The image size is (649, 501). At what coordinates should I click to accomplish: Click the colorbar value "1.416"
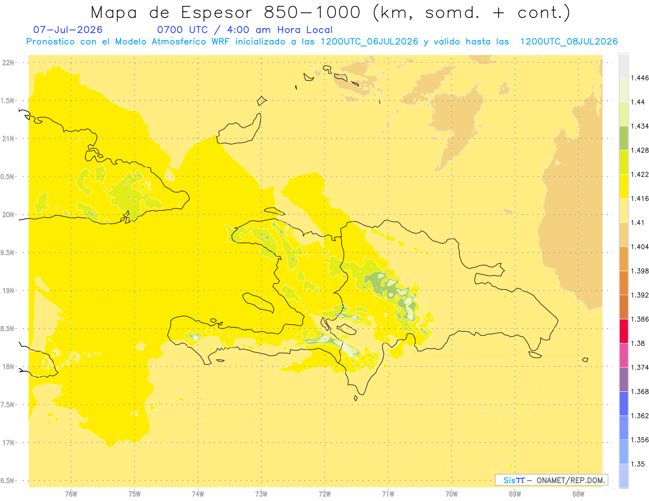[x=640, y=198]
